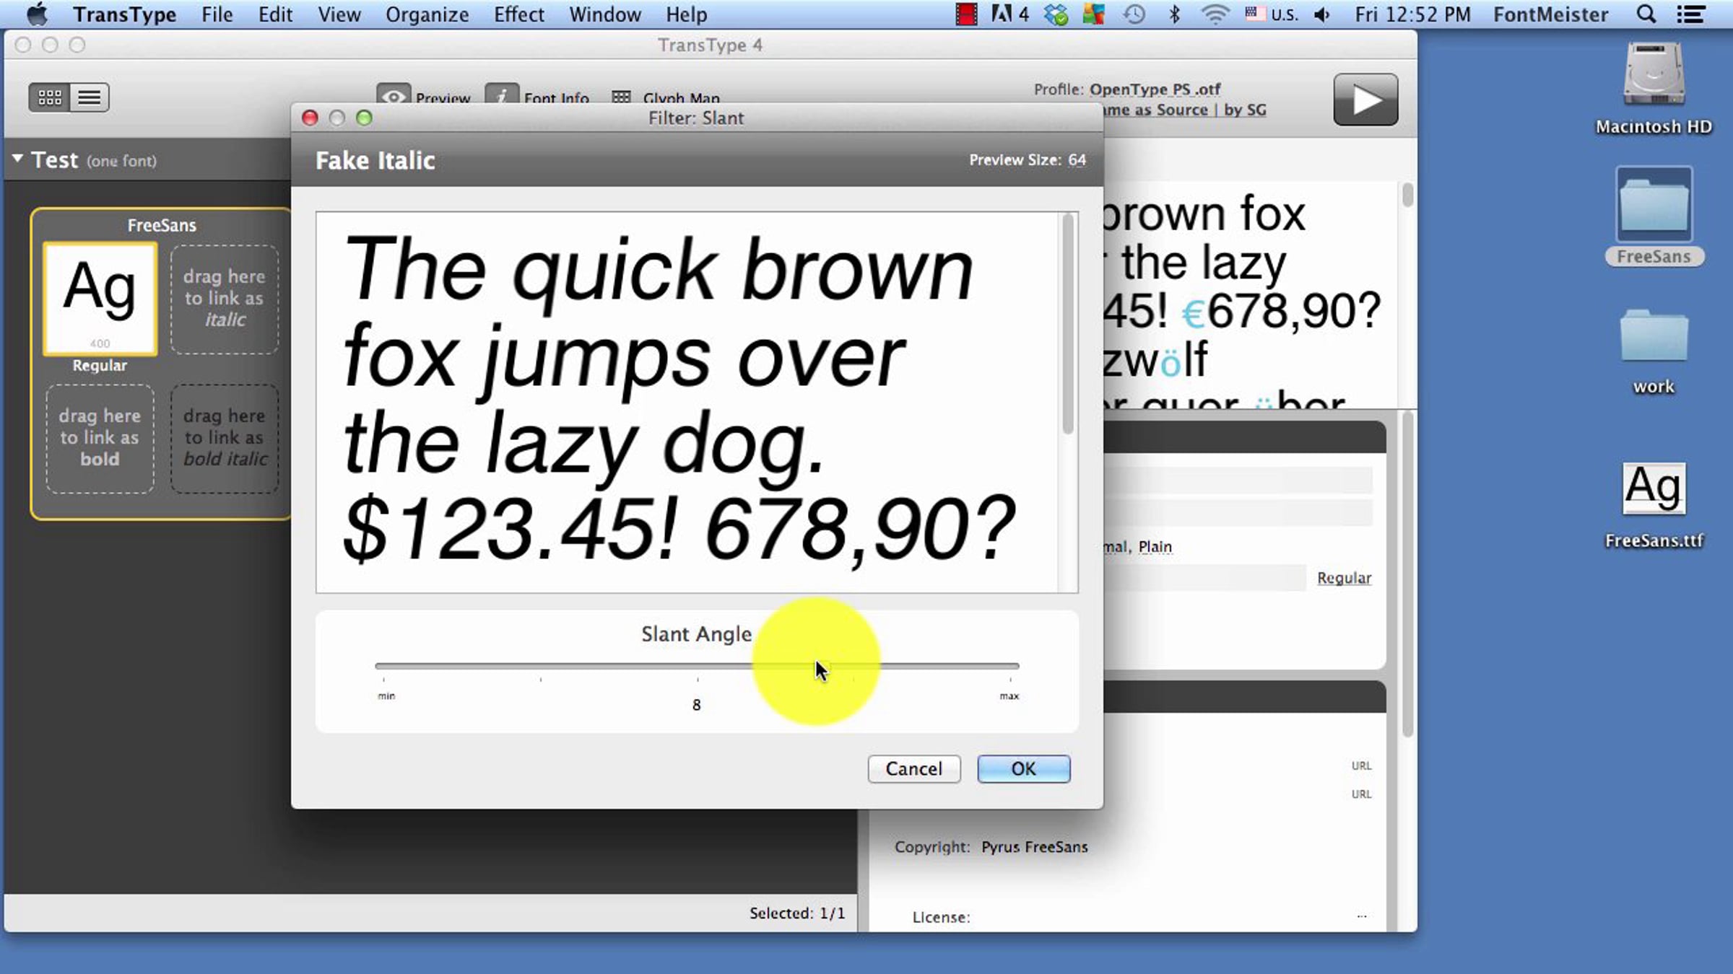The height and width of the screenshot is (974, 1733).
Task: Click the Selected: 1/1 status text
Action: 796,913
